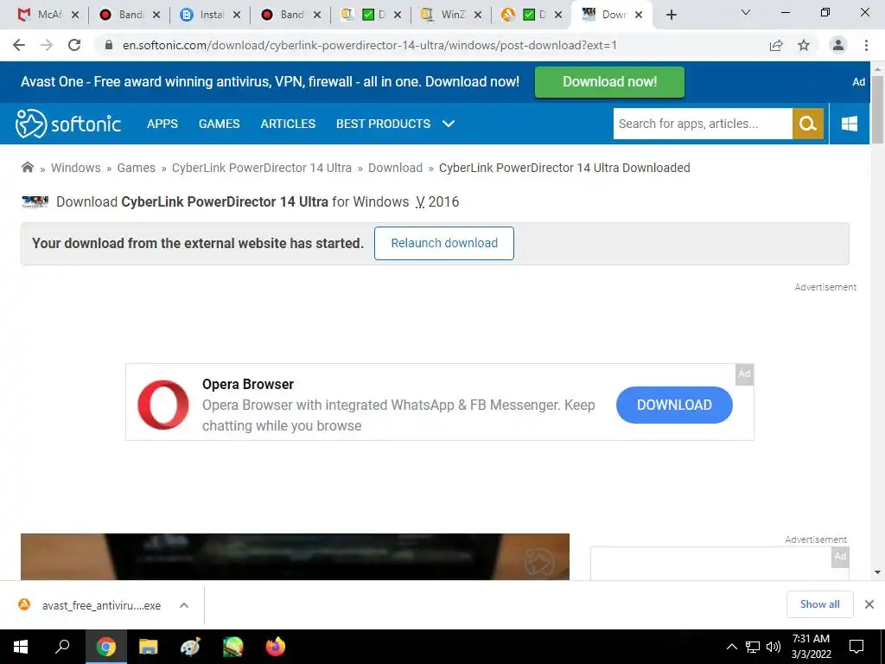The height and width of the screenshot is (664, 885).
Task: Click the browser address bar URL
Action: coord(370,45)
